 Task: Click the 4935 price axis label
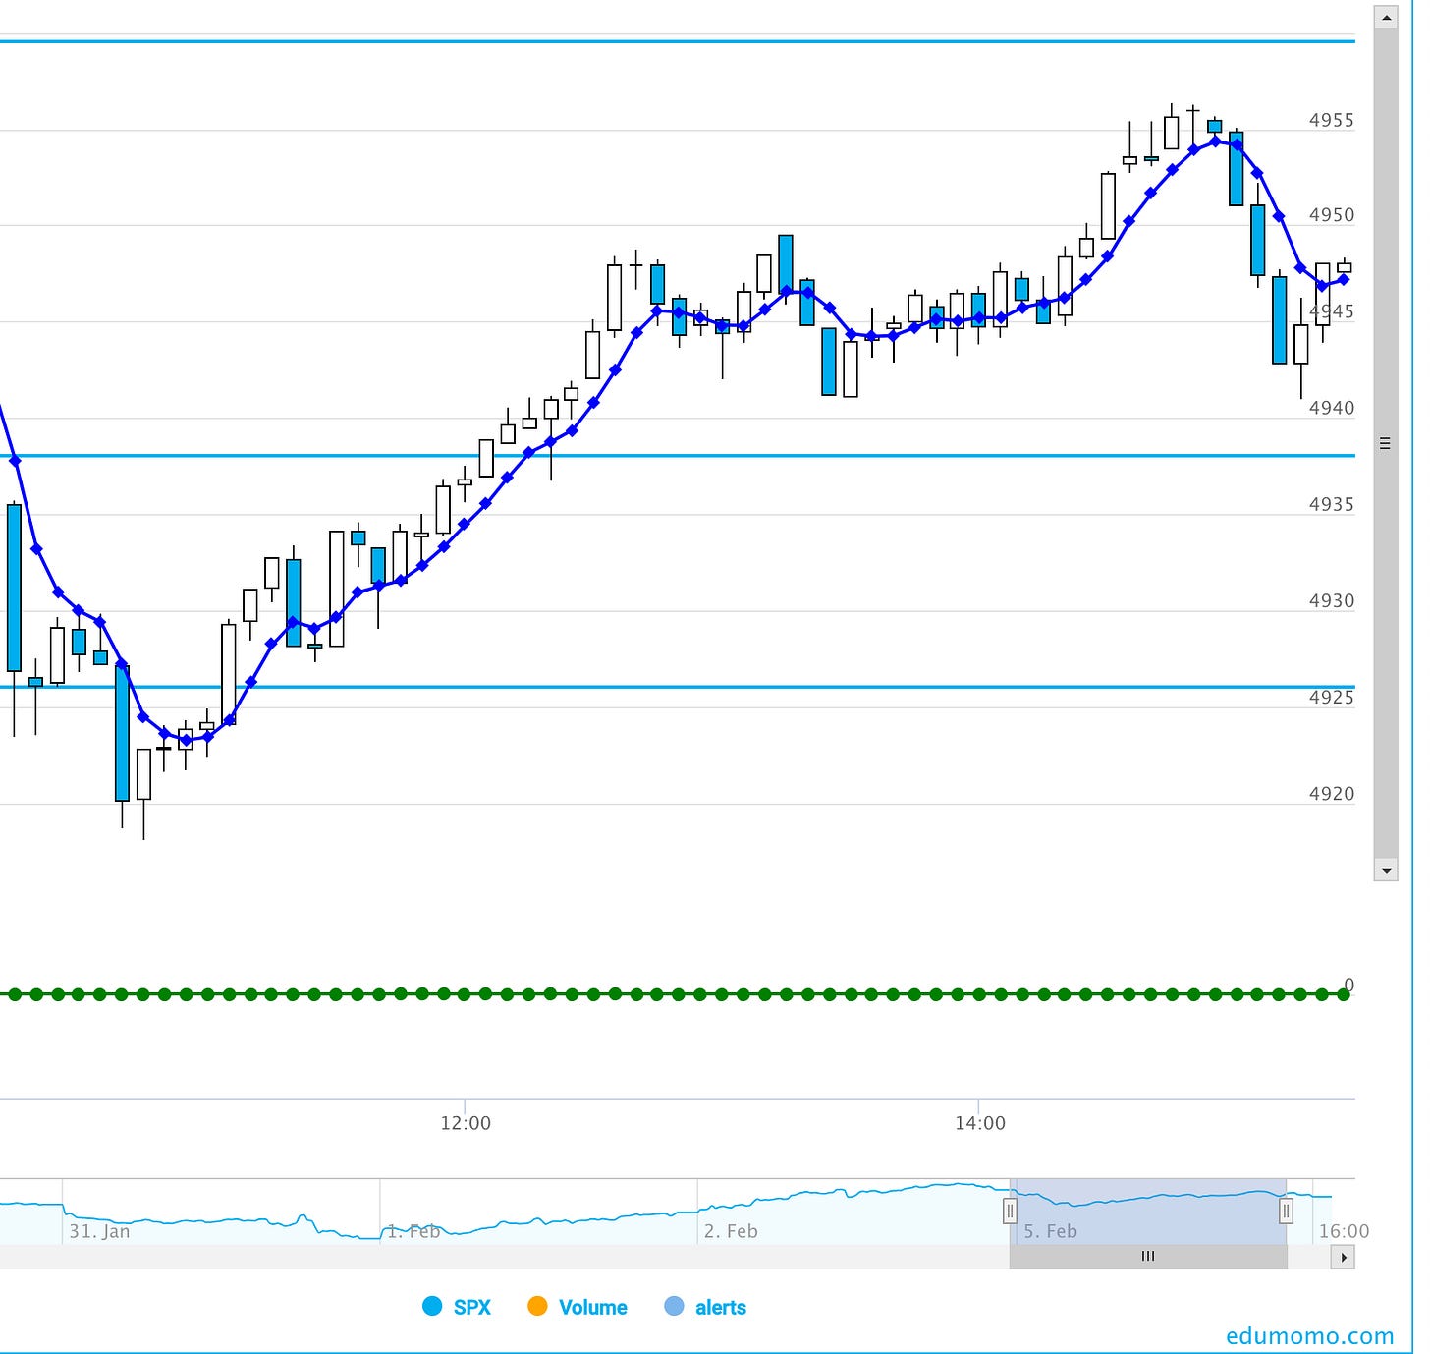click(1331, 504)
